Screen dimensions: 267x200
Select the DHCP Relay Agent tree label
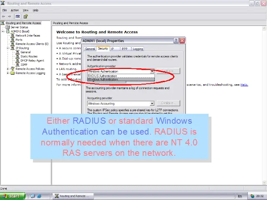tap(33, 60)
